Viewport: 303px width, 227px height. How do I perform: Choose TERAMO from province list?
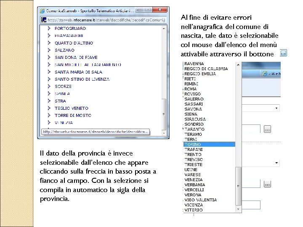(193, 134)
